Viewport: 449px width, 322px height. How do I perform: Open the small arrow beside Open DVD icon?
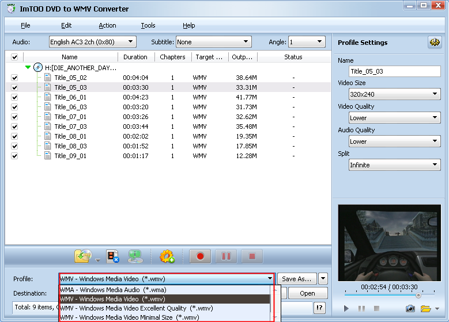coord(97,260)
